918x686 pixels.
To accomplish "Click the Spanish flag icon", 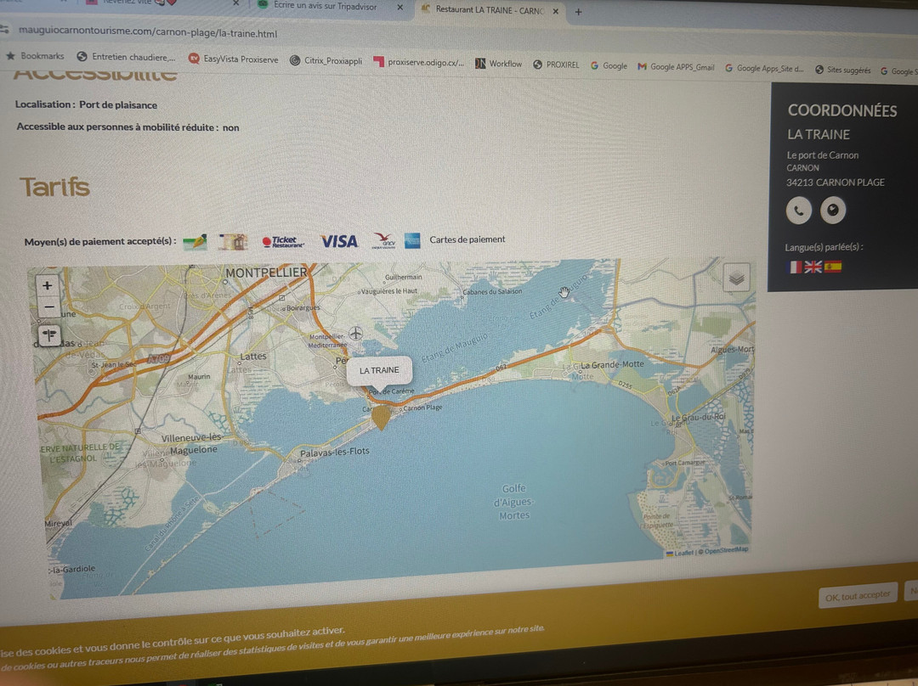I will tap(833, 267).
